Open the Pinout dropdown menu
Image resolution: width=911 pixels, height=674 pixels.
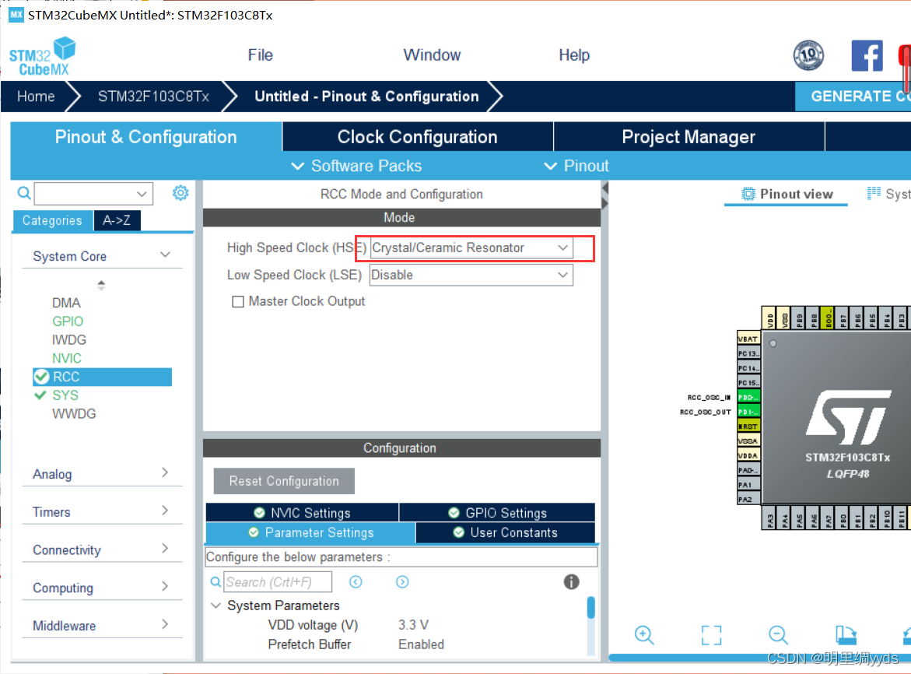[x=576, y=167]
